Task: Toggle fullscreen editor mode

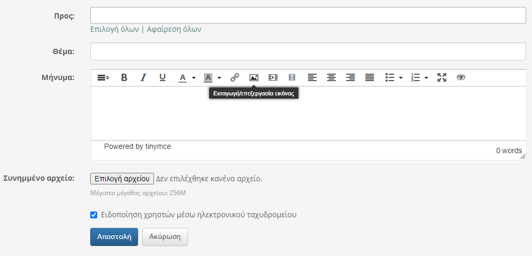Action: pyautogui.click(x=442, y=77)
